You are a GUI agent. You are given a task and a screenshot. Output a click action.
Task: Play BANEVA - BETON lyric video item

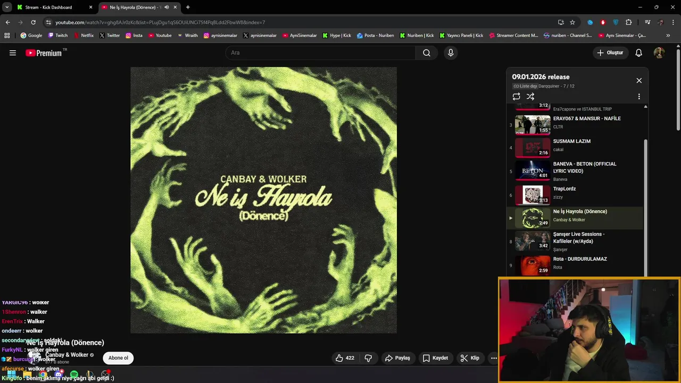tap(575, 171)
